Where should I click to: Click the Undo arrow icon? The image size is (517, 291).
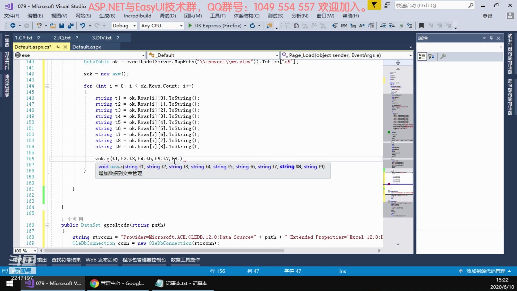82,26
